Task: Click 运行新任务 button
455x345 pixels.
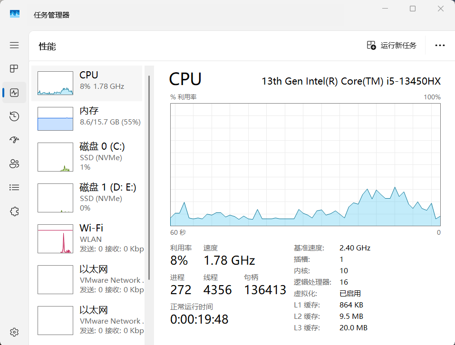Action: point(391,46)
